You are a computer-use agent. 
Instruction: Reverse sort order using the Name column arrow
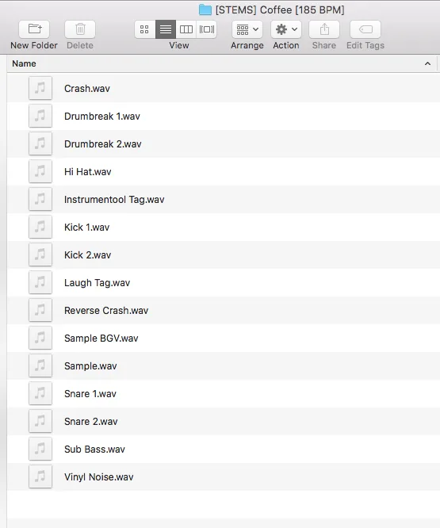[x=427, y=63]
